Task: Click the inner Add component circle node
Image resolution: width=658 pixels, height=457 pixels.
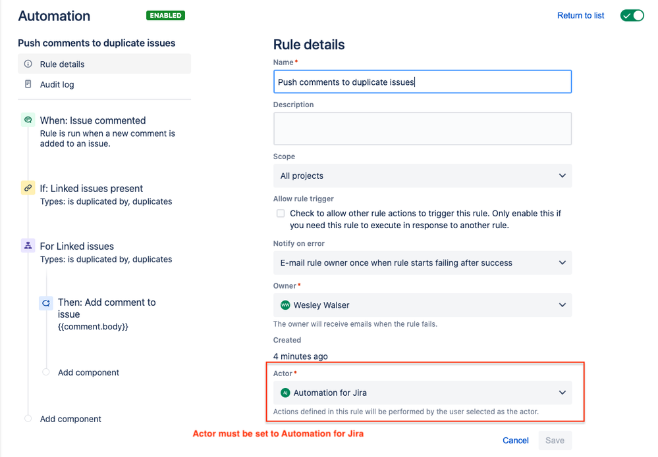Action: coord(46,372)
